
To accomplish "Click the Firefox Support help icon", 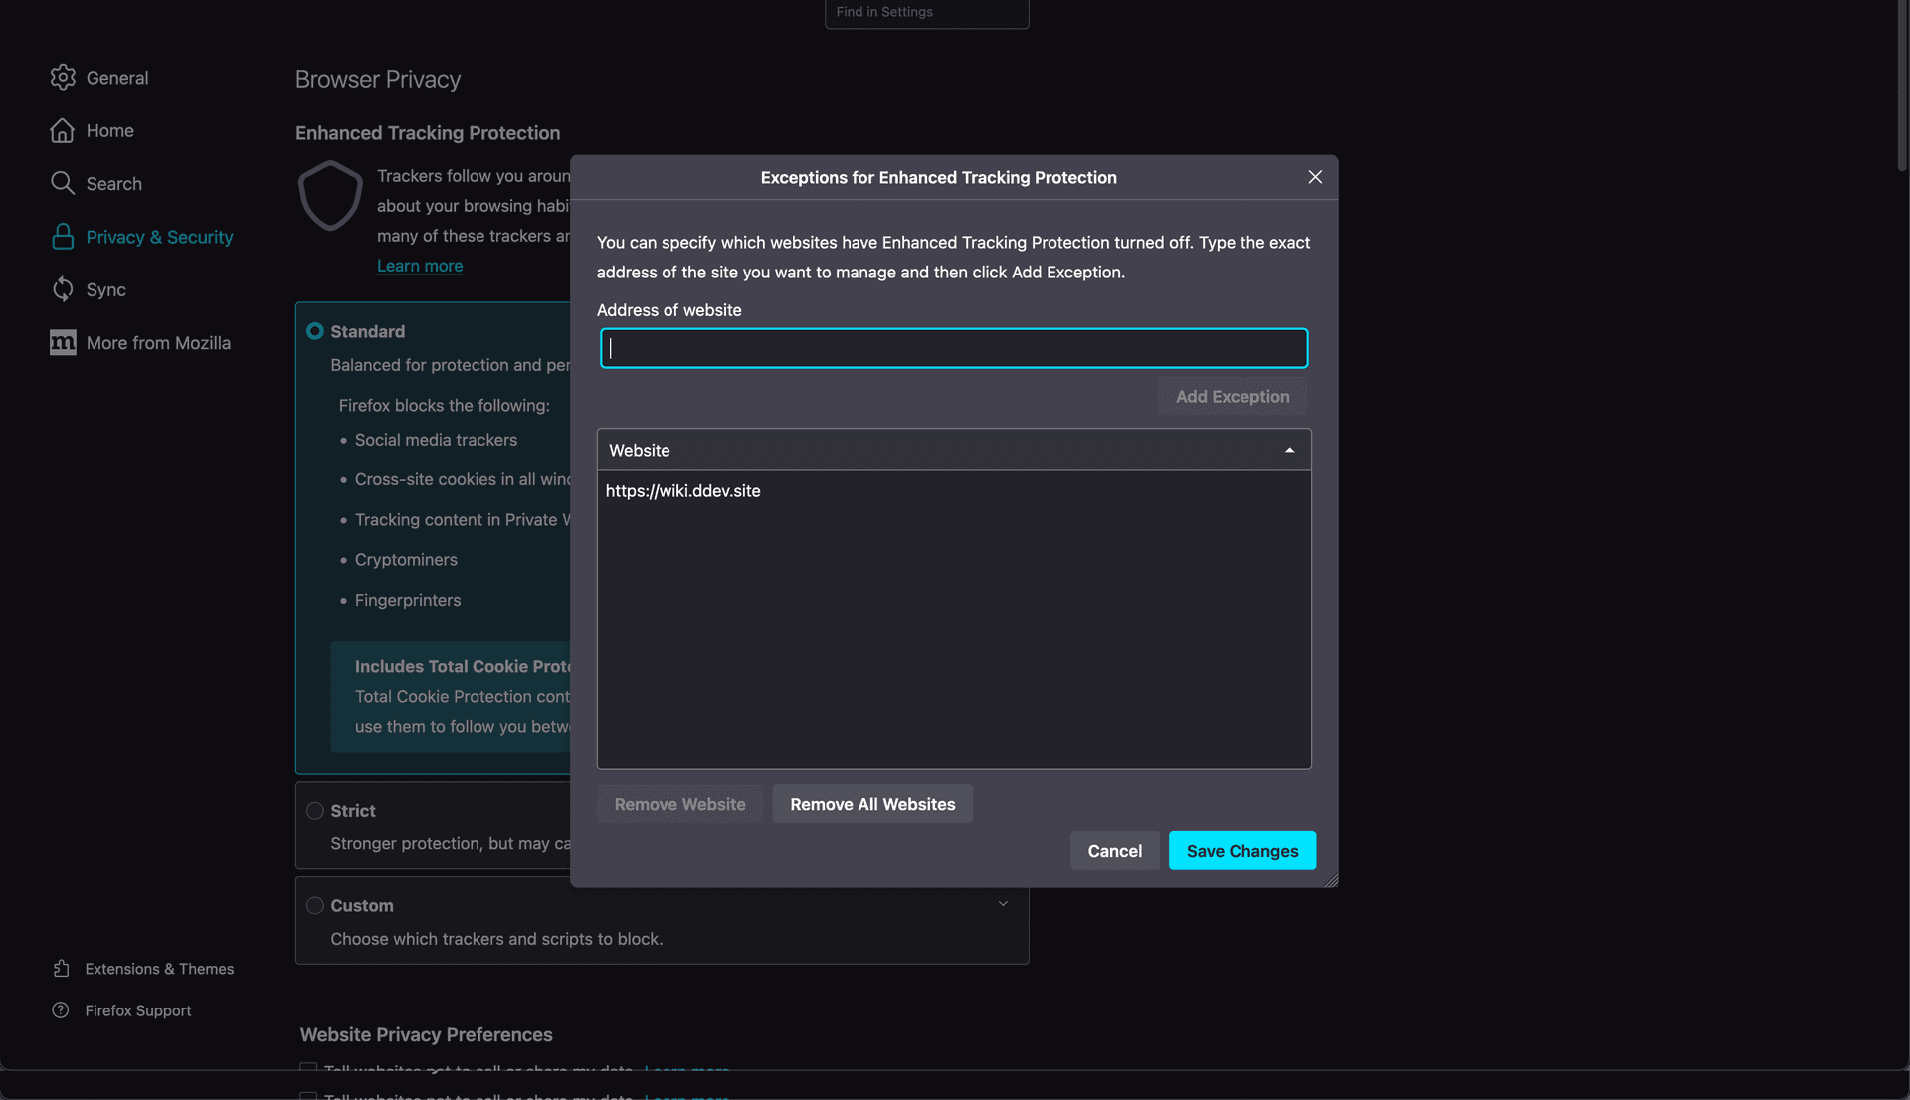I will (62, 1010).
